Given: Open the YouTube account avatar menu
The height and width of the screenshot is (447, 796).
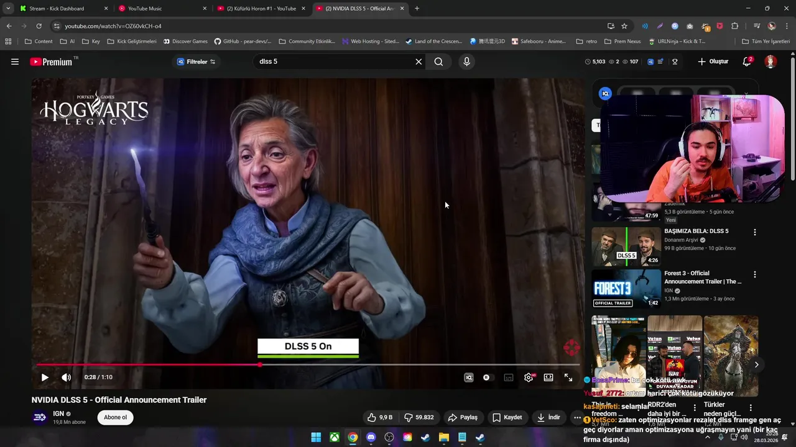Looking at the screenshot, I should point(771,61).
